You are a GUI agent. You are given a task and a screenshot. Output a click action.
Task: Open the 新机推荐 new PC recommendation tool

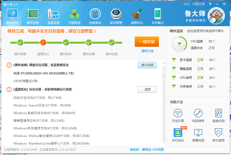[x=219, y=135]
